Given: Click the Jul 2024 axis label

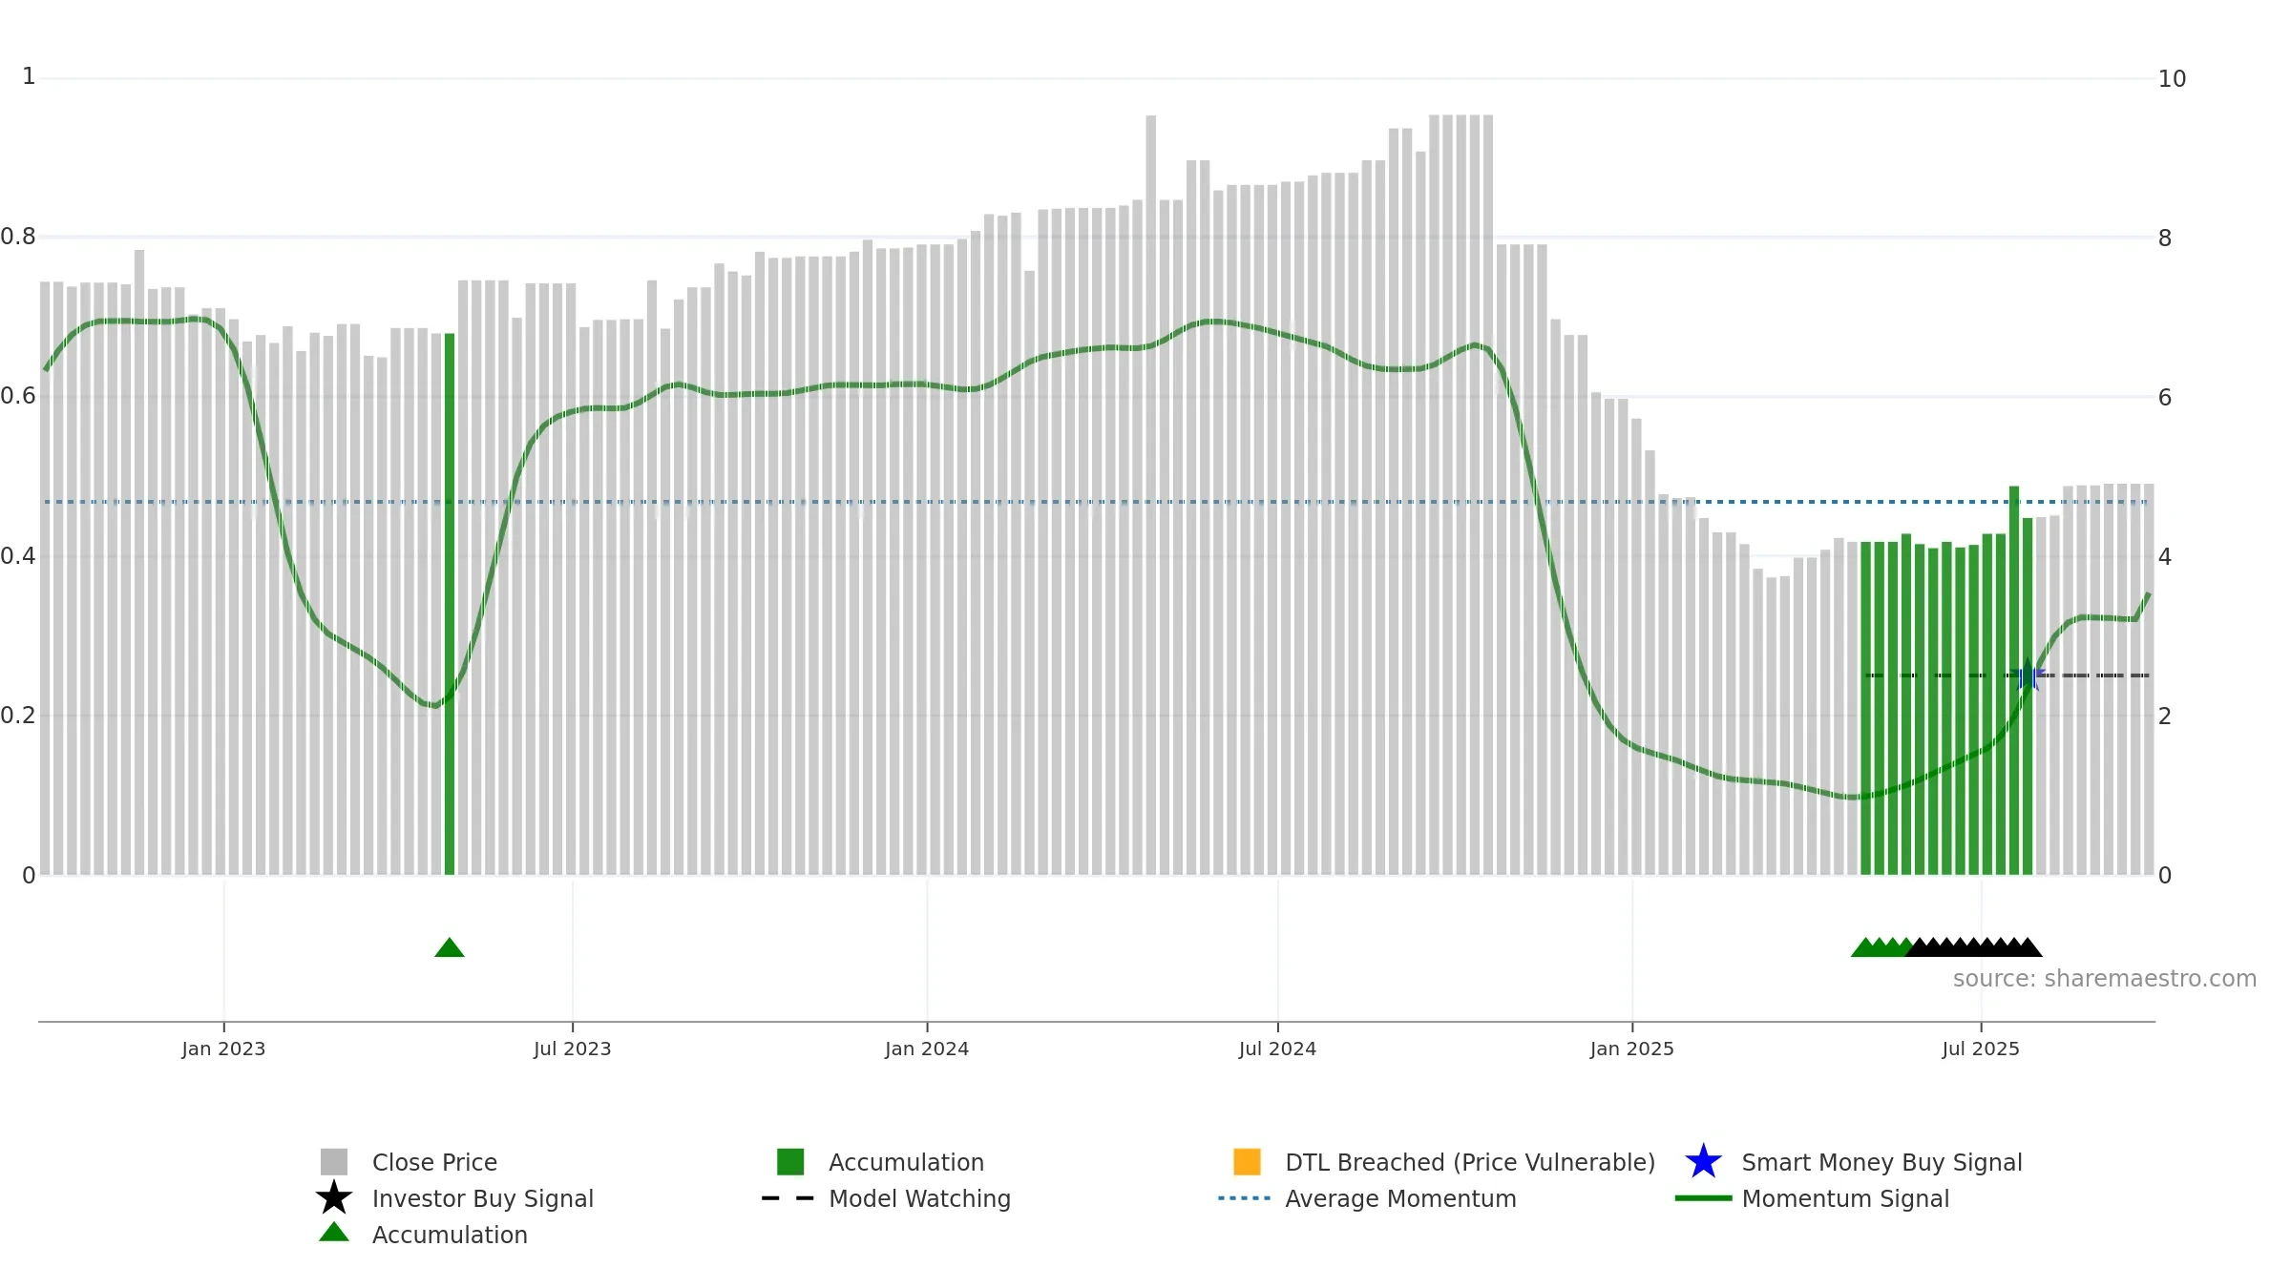Looking at the screenshot, I should [x=1277, y=1049].
